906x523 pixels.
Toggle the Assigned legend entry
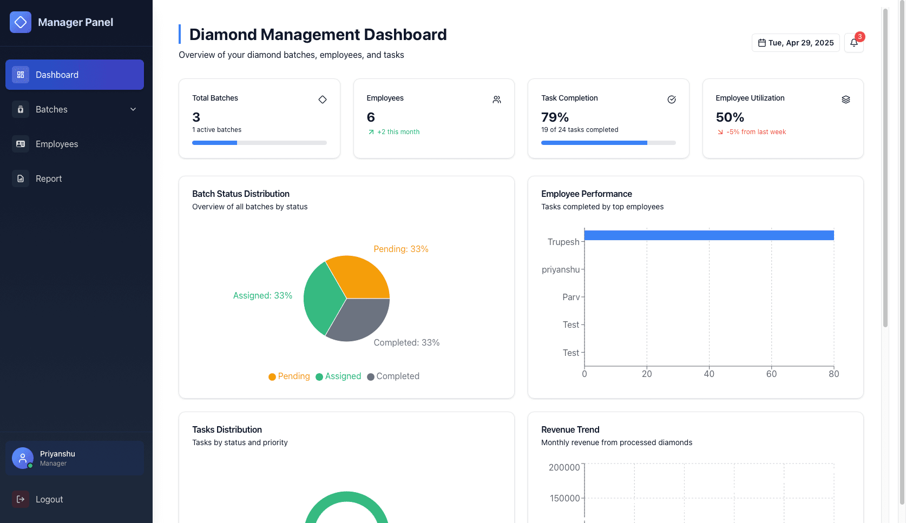click(338, 376)
